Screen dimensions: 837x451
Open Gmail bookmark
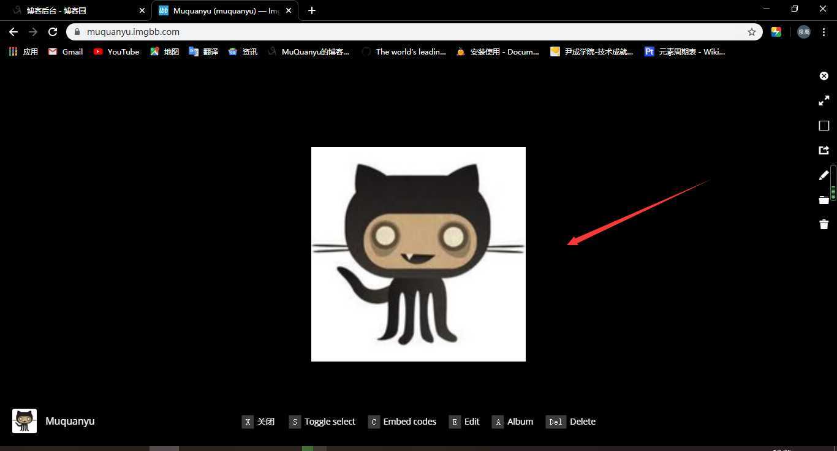tap(66, 52)
